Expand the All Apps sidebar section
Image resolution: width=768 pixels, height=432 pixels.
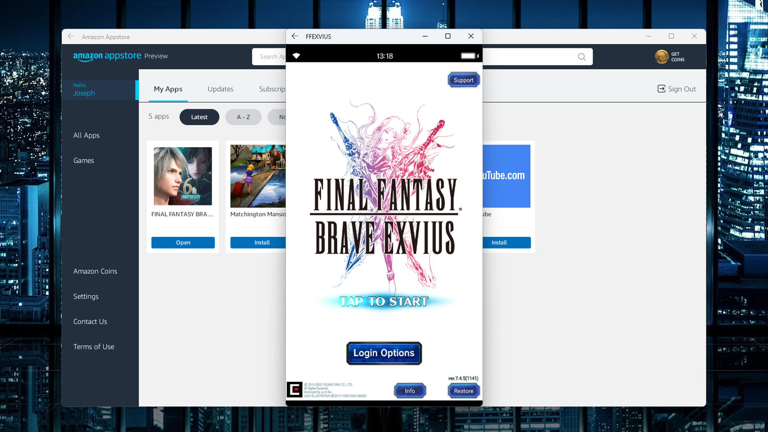pyautogui.click(x=86, y=135)
